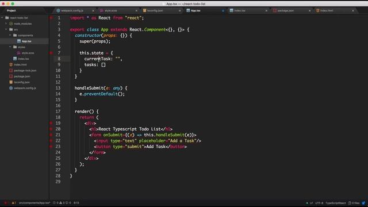Viewport: 368px width, 207px height.
Task: Open the UTF-8 encoding selector
Action: 319,203
